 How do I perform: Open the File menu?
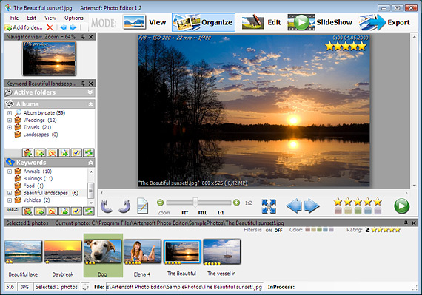(x=14, y=18)
